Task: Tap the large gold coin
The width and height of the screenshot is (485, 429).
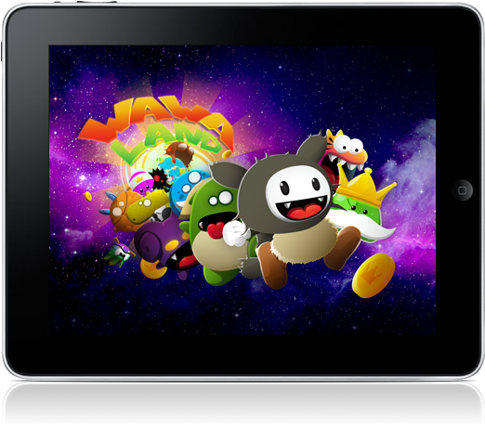Action: [x=374, y=275]
